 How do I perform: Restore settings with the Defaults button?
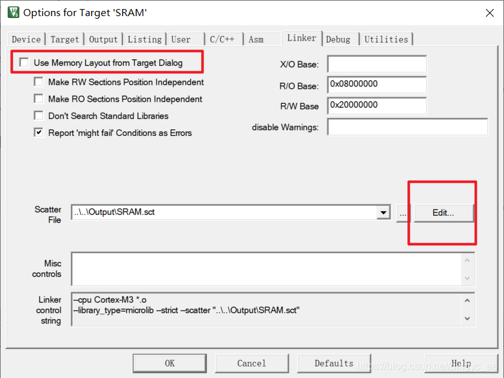coord(334,363)
